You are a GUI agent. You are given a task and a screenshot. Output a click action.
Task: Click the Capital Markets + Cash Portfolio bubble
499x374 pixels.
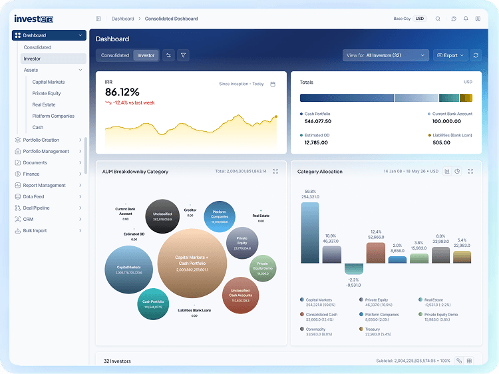192,264
